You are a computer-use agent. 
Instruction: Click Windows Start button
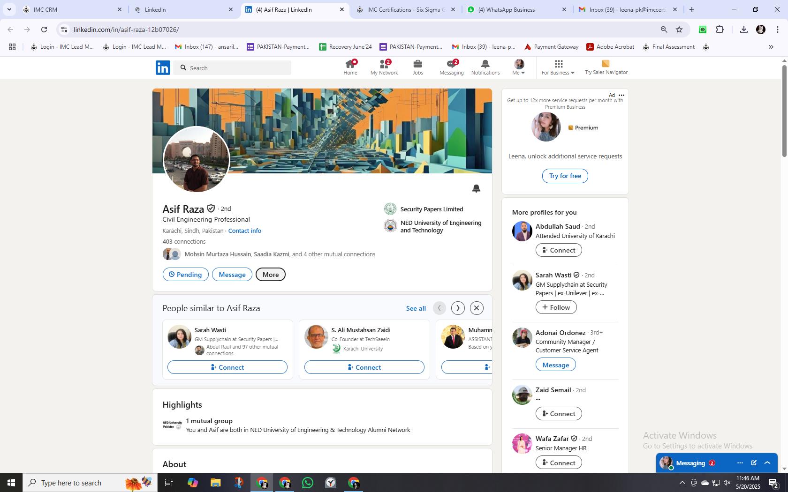coord(11,483)
